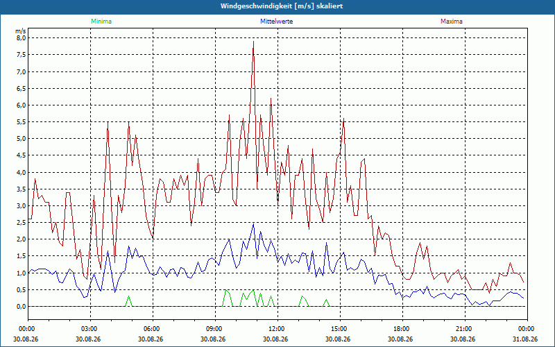
Task: Click the 3,5 y-axis value
Action: (22, 189)
